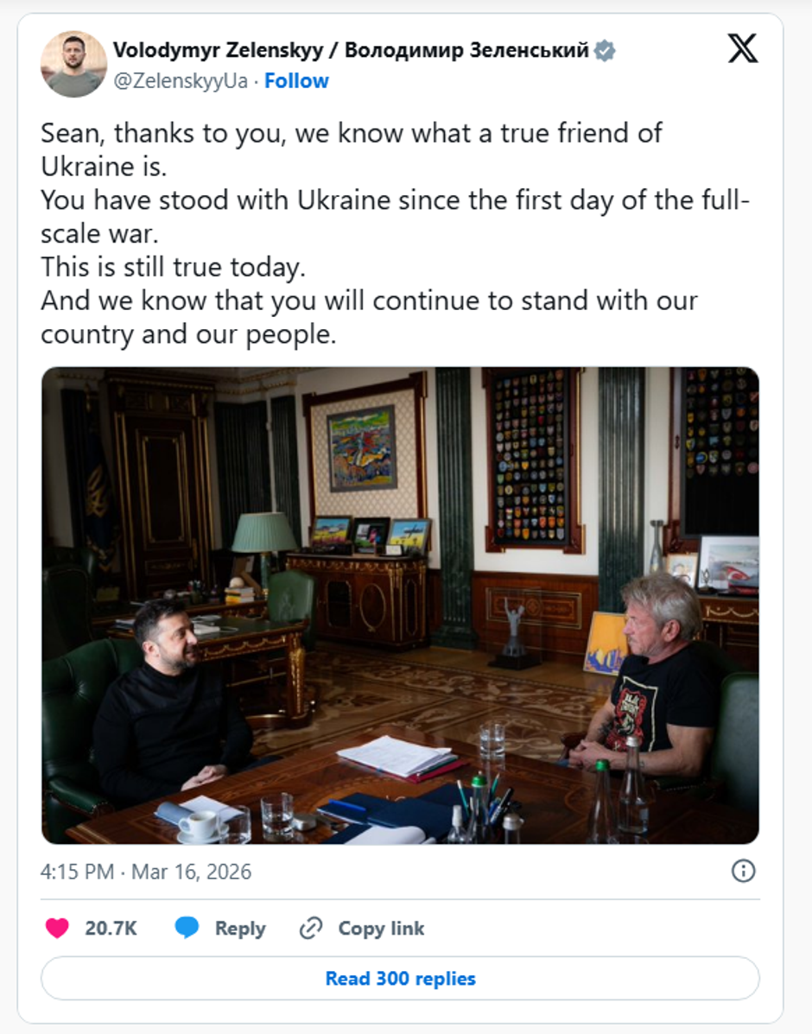Click the 'Copy link' text
Viewport: 812px width, 1034px height.
[381, 929]
